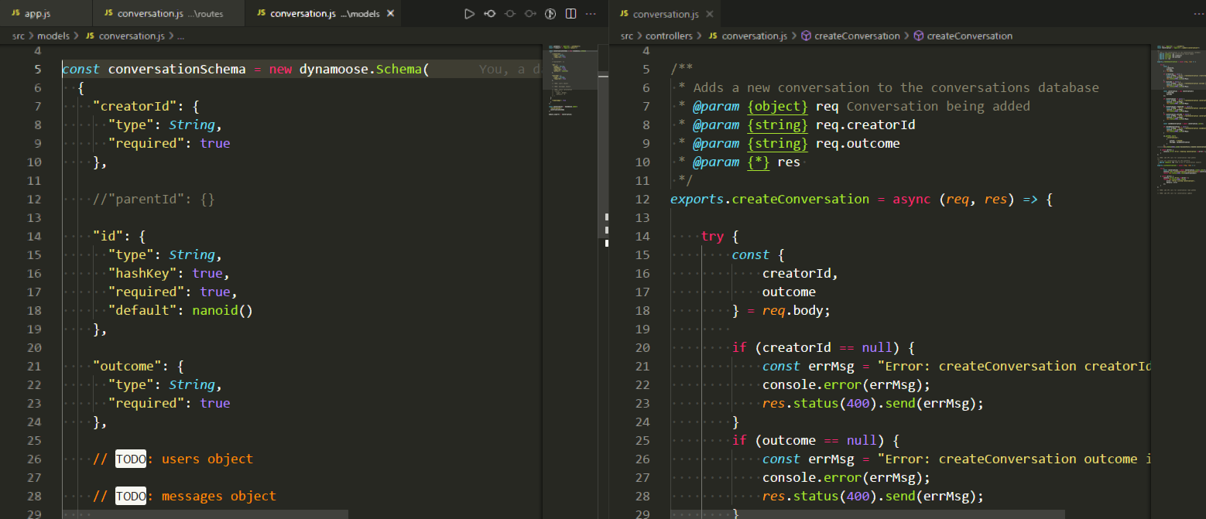Open 'src' breadcrumb in left editor

pyautogui.click(x=19, y=36)
